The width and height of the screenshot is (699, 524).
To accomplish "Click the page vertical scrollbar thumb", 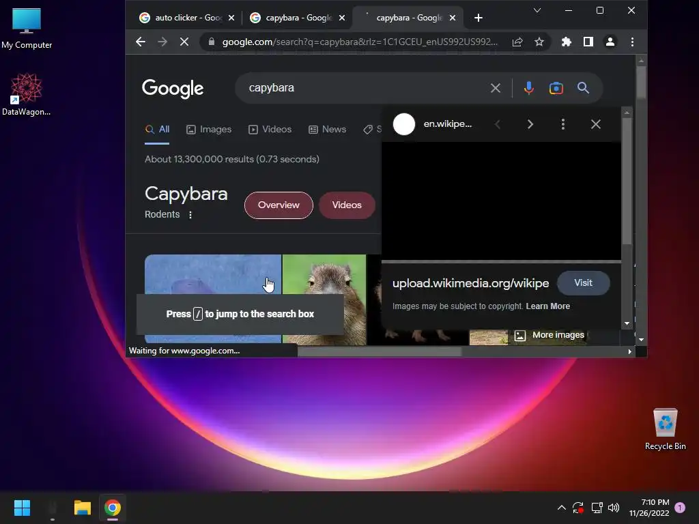I will coord(641,82).
